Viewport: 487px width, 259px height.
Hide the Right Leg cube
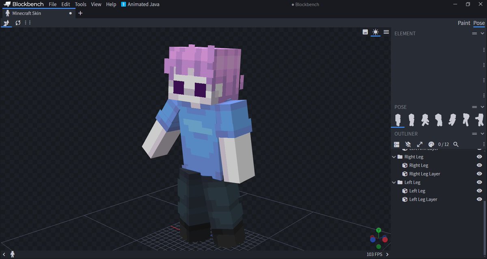(479, 165)
